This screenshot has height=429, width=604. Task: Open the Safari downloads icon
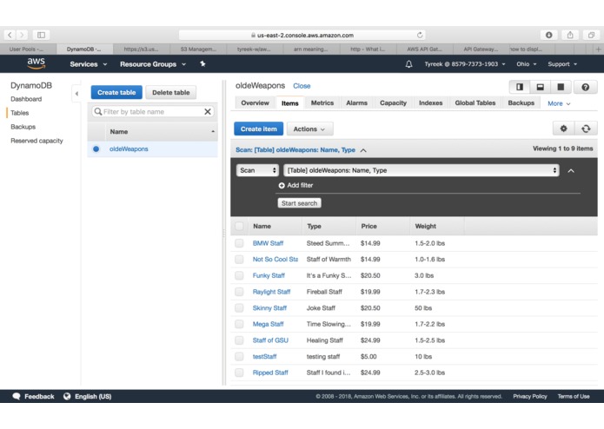[x=549, y=35]
